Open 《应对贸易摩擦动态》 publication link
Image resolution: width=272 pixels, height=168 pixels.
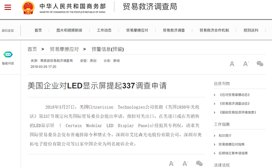tap(234, 95)
